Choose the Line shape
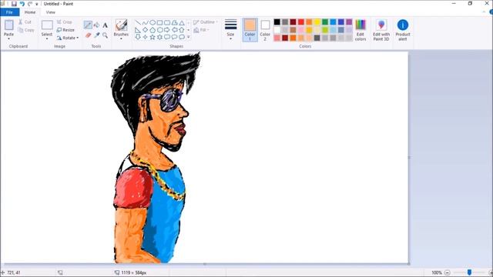This screenshot has width=493, height=277. tap(138, 22)
